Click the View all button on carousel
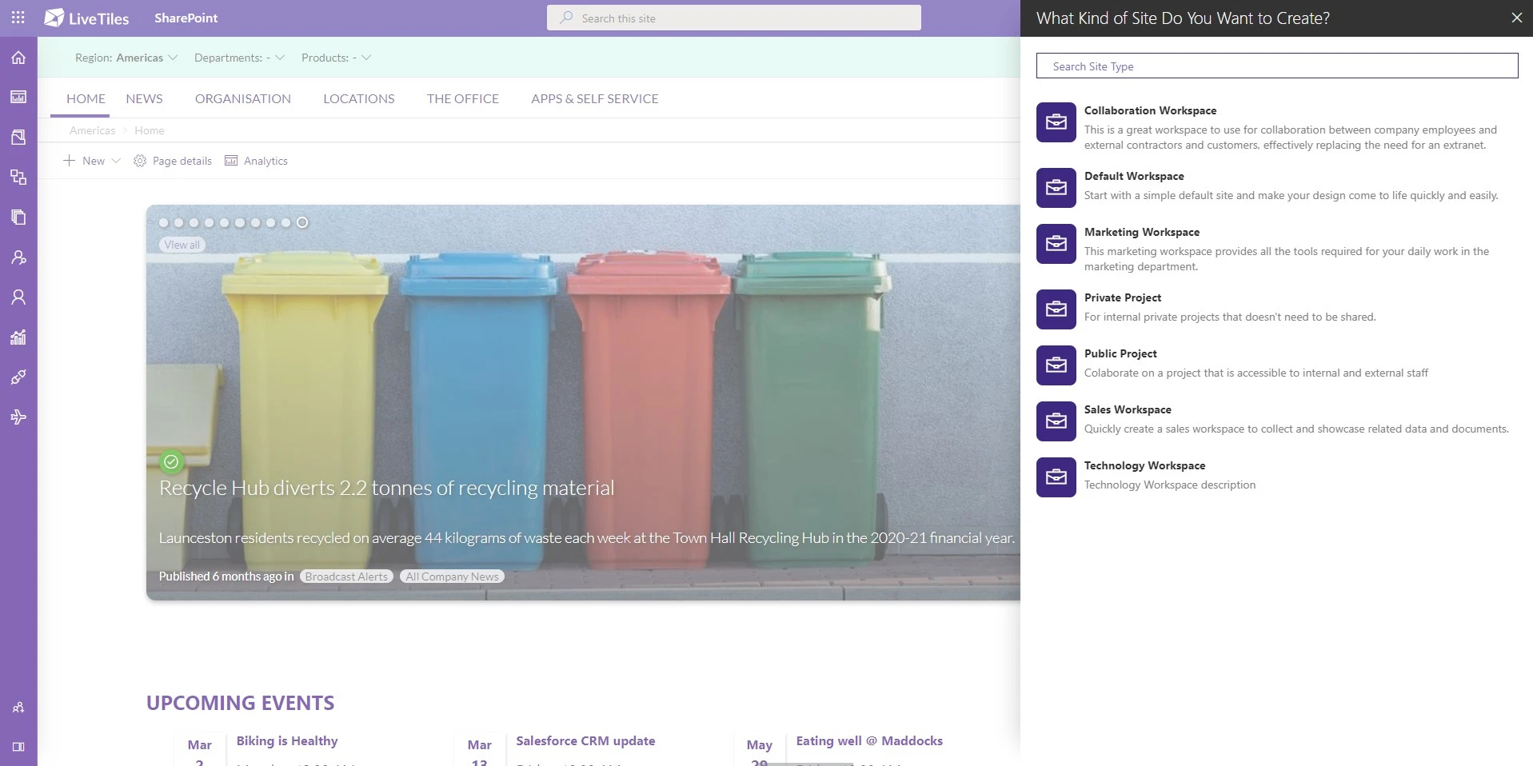 [x=182, y=245]
